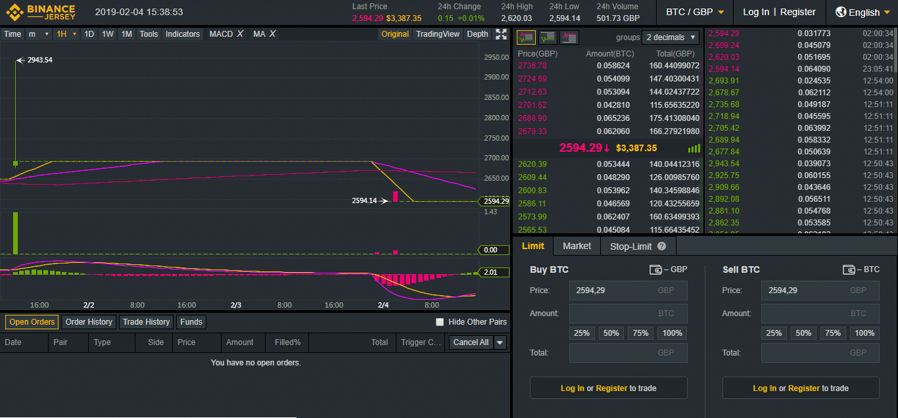898x418 pixels.
Task: Toggle Hide Other Pairs checkbox
Action: 440,322
